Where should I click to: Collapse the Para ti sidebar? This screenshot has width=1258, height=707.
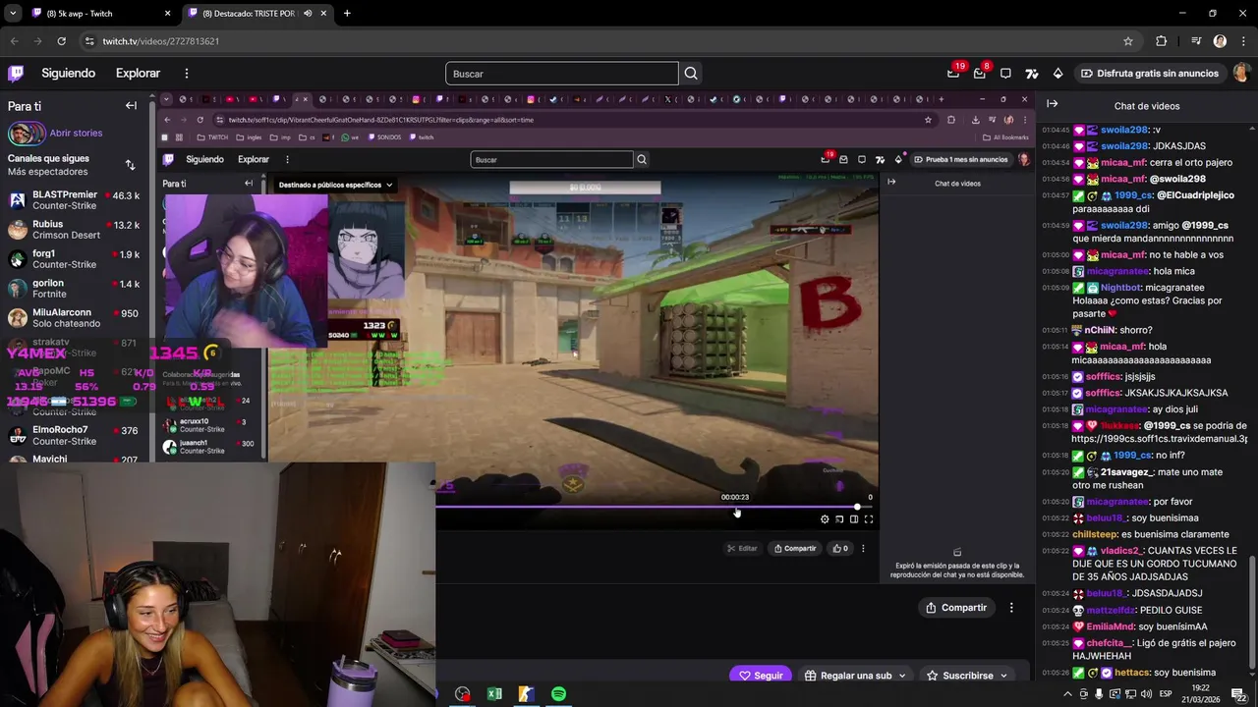click(x=131, y=106)
